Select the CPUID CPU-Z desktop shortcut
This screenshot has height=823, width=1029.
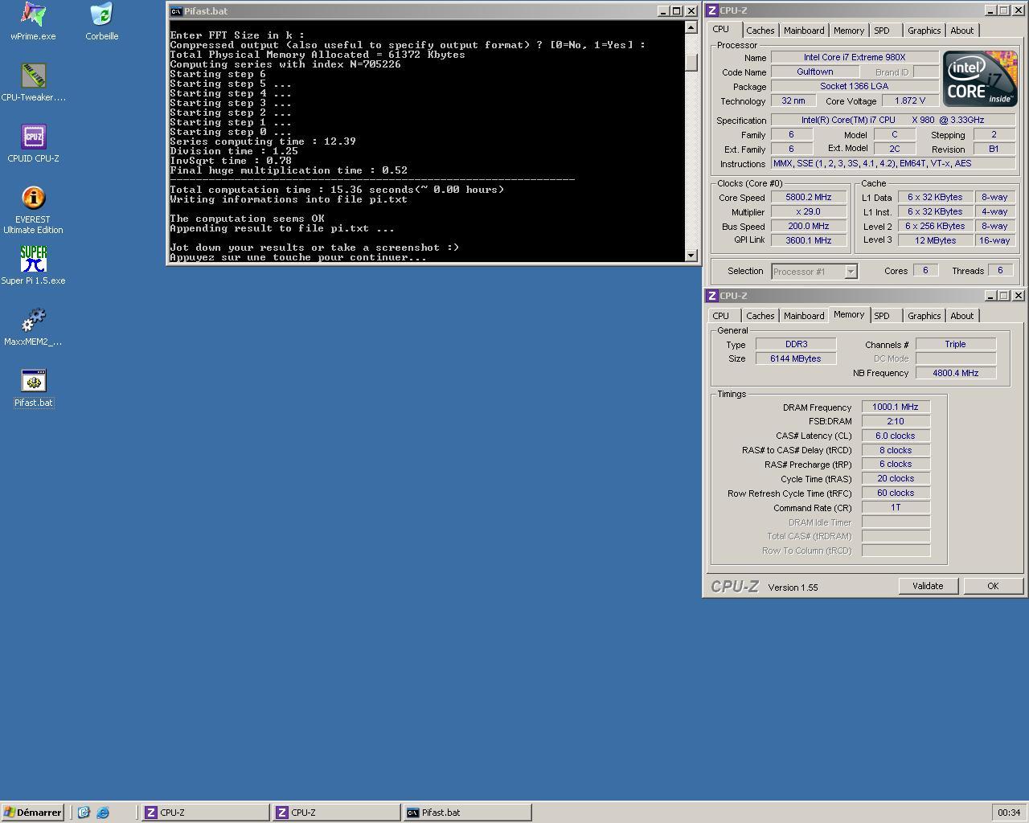coord(33,144)
